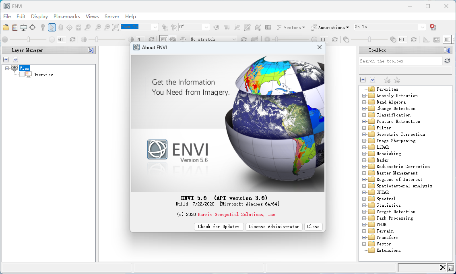Click the brightness value field showing 50
This screenshot has height=274, width=456.
point(61,39)
